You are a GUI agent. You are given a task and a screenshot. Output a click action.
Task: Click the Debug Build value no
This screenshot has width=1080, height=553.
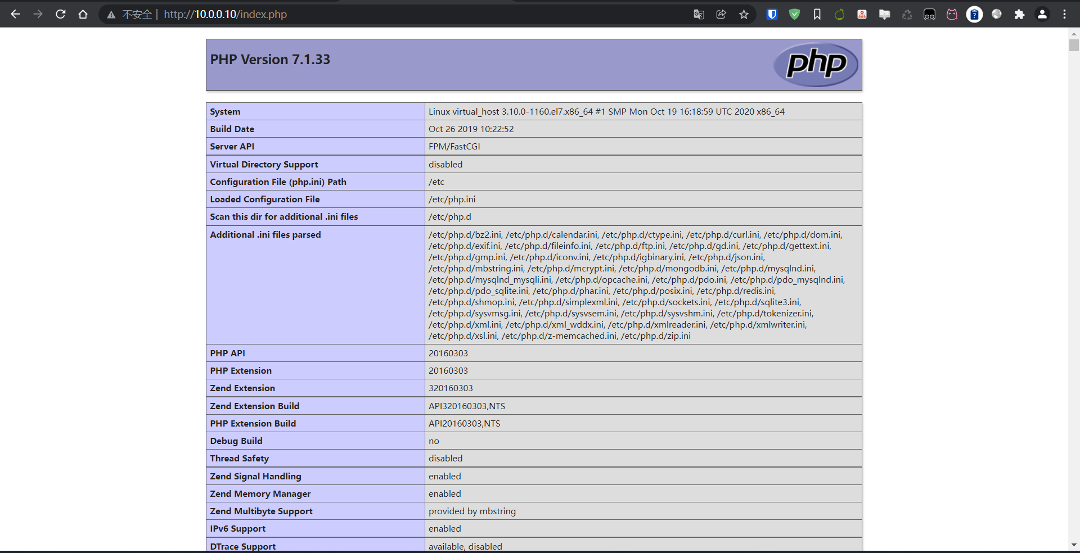(x=434, y=441)
